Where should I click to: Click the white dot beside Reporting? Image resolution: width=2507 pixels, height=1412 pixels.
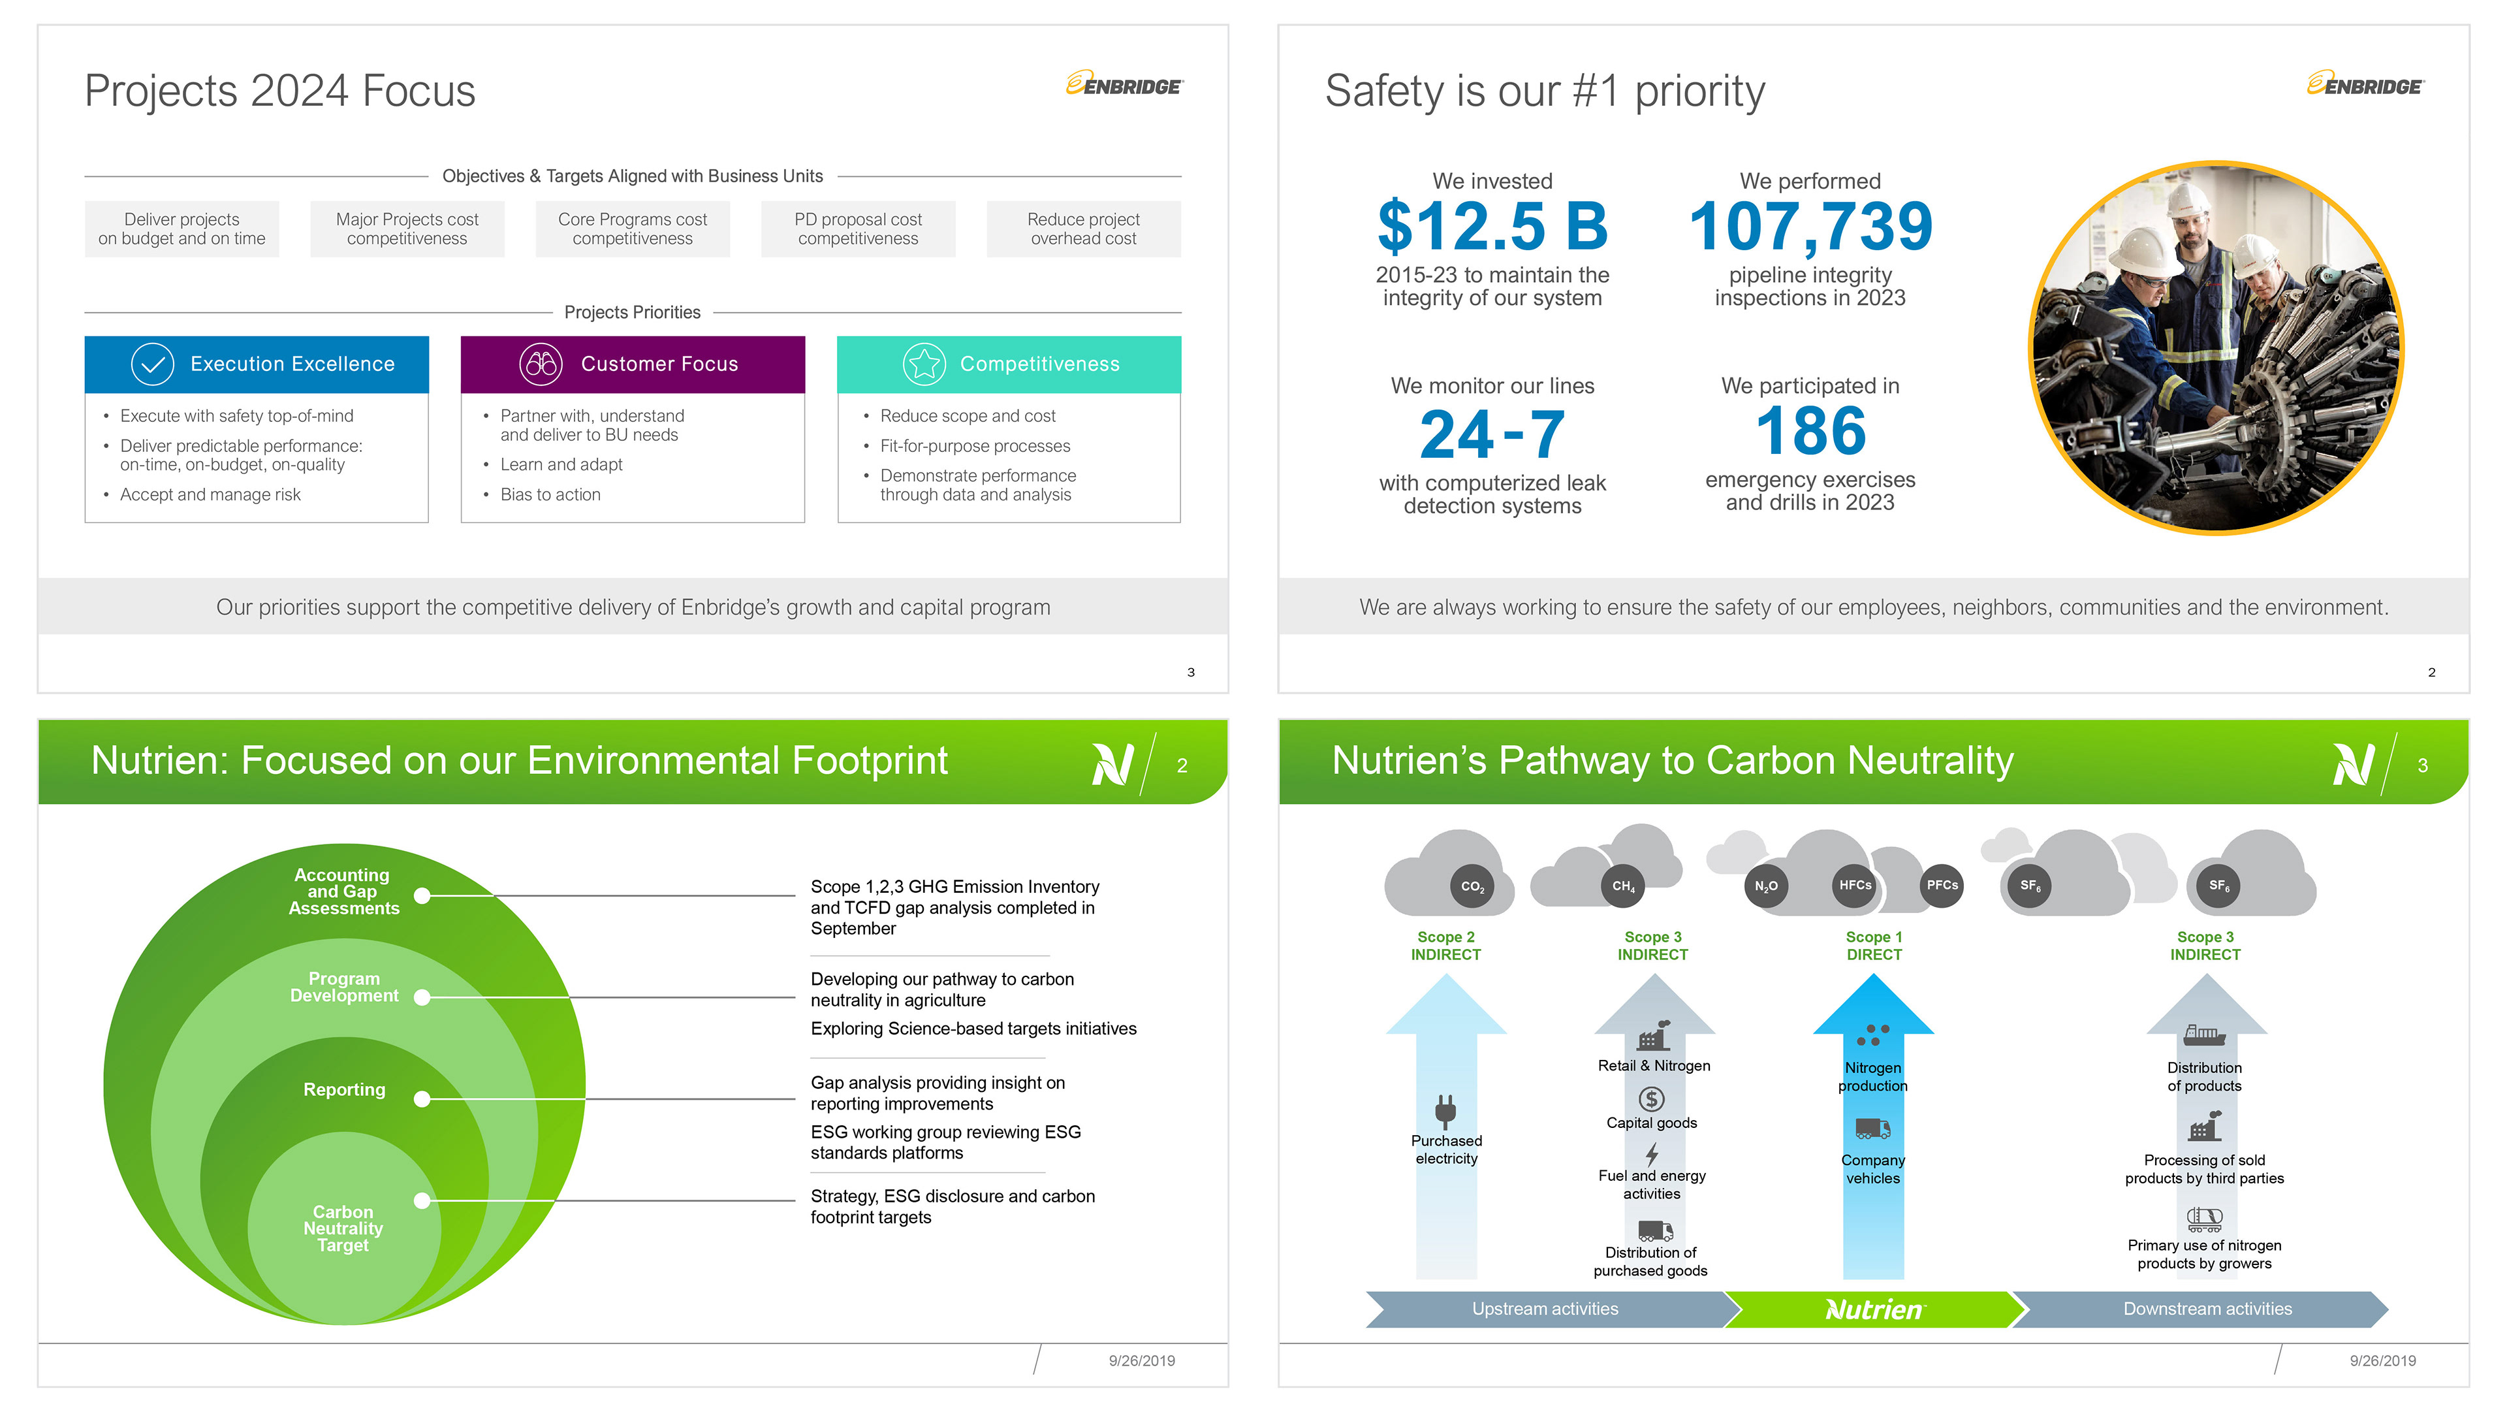click(x=421, y=1099)
